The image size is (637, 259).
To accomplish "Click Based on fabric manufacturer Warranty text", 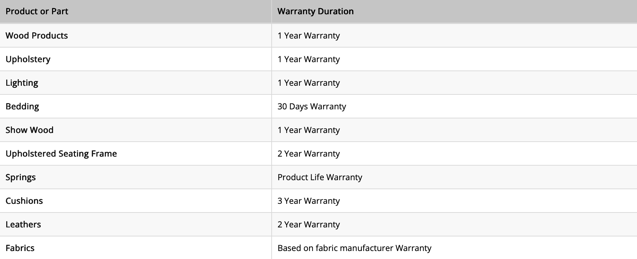I will tap(355, 248).
